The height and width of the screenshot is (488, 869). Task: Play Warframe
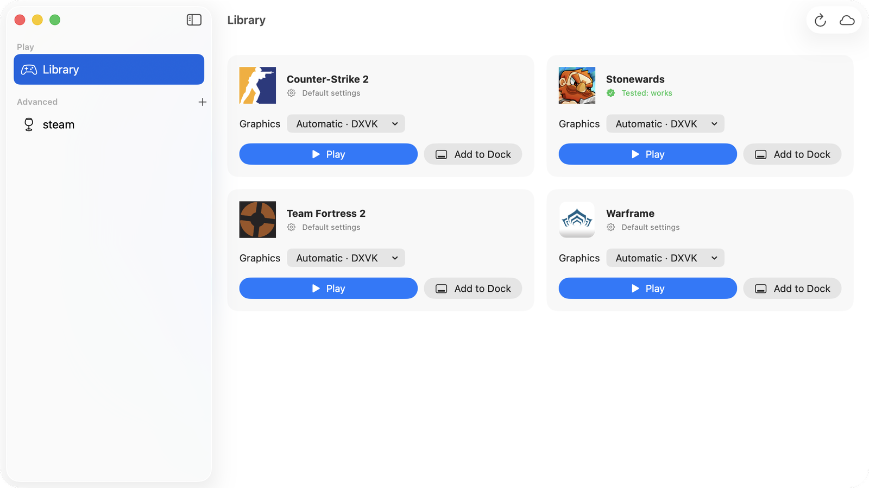tap(648, 289)
